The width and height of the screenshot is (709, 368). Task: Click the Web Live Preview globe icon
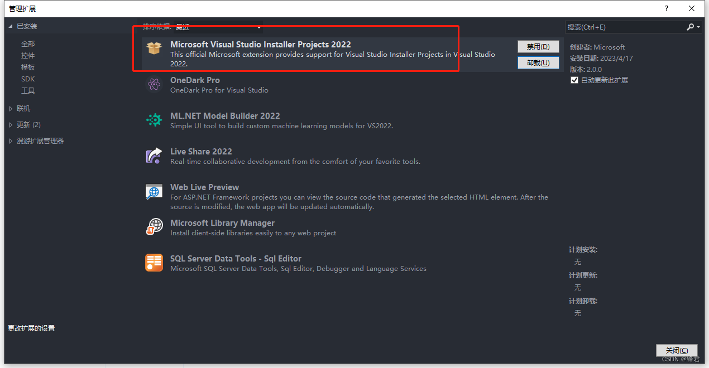(x=154, y=191)
